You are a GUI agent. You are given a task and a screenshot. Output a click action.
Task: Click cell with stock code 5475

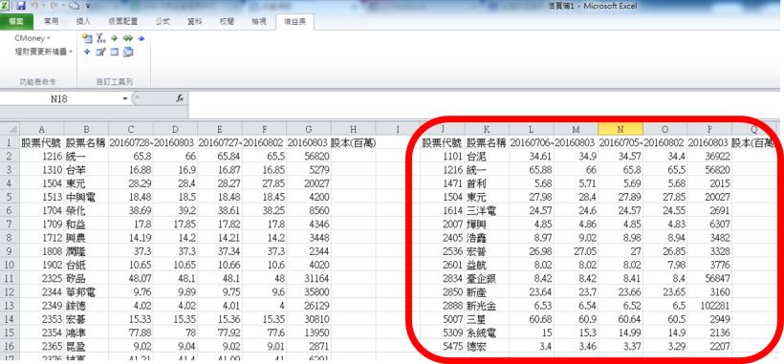point(443,345)
